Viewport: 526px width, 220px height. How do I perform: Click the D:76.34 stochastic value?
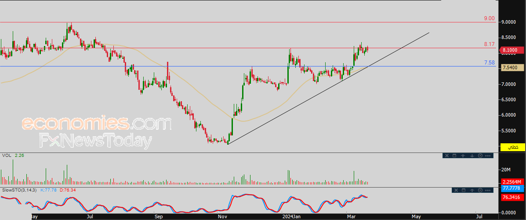68,190
